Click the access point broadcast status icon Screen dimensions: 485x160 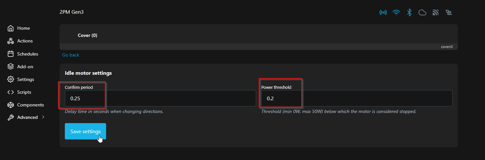tap(383, 12)
